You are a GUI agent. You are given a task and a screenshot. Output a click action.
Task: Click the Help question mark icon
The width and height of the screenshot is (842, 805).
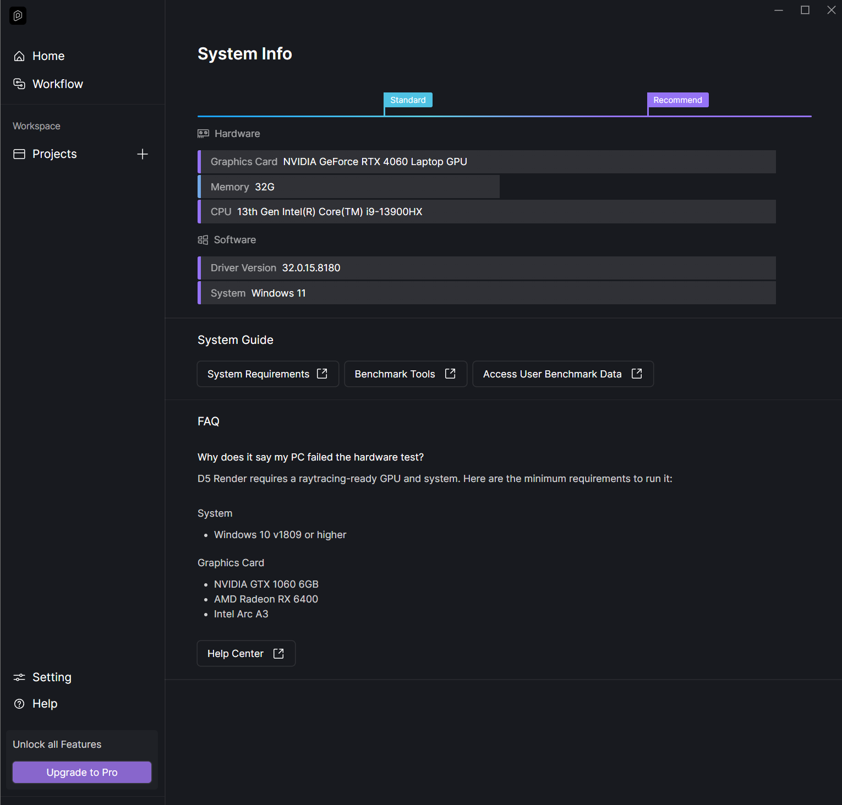point(19,704)
